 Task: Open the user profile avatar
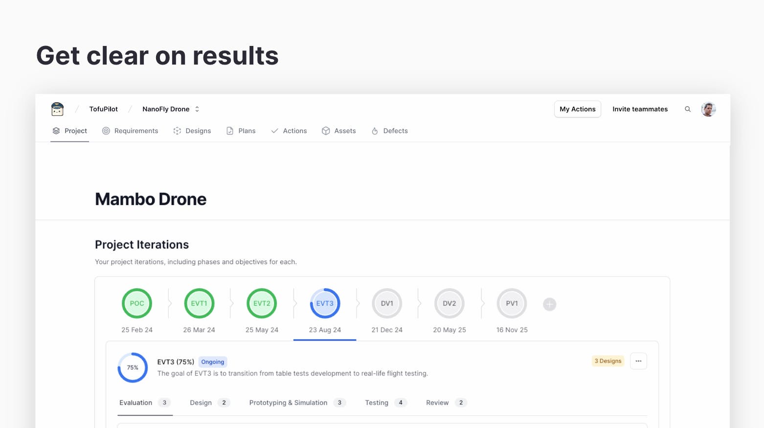pyautogui.click(x=708, y=109)
